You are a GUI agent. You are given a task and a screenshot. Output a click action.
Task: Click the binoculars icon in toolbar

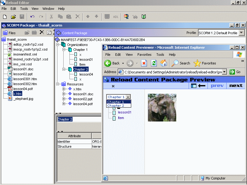point(135,17)
